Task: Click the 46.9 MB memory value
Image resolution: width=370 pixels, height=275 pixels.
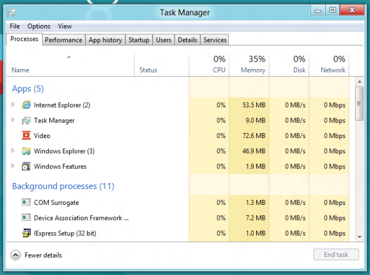Action: tap(254, 151)
